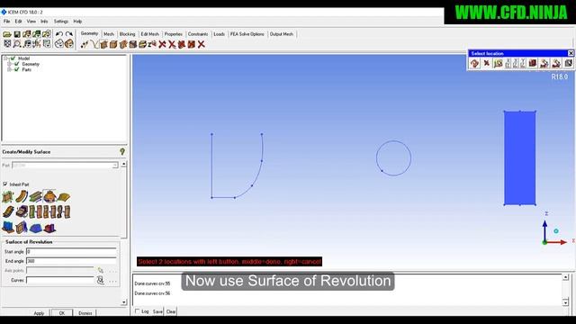Click 'Done curves crv.56' message line
Screen dimensions: 576x324
(152, 293)
